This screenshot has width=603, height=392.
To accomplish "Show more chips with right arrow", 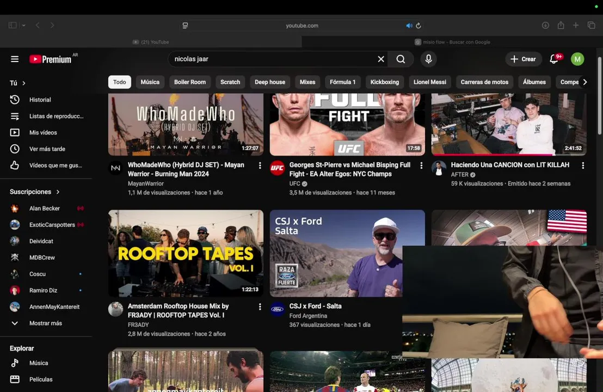I will (585, 82).
